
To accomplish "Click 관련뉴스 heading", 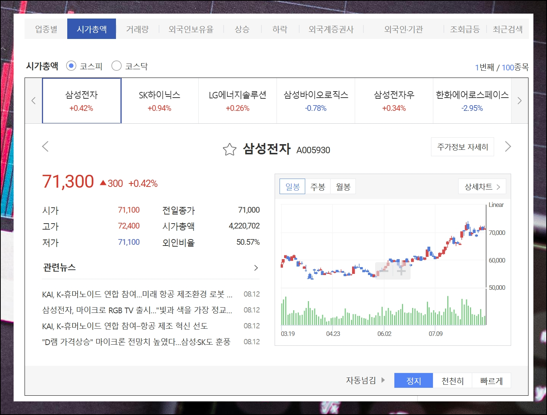I will [59, 267].
